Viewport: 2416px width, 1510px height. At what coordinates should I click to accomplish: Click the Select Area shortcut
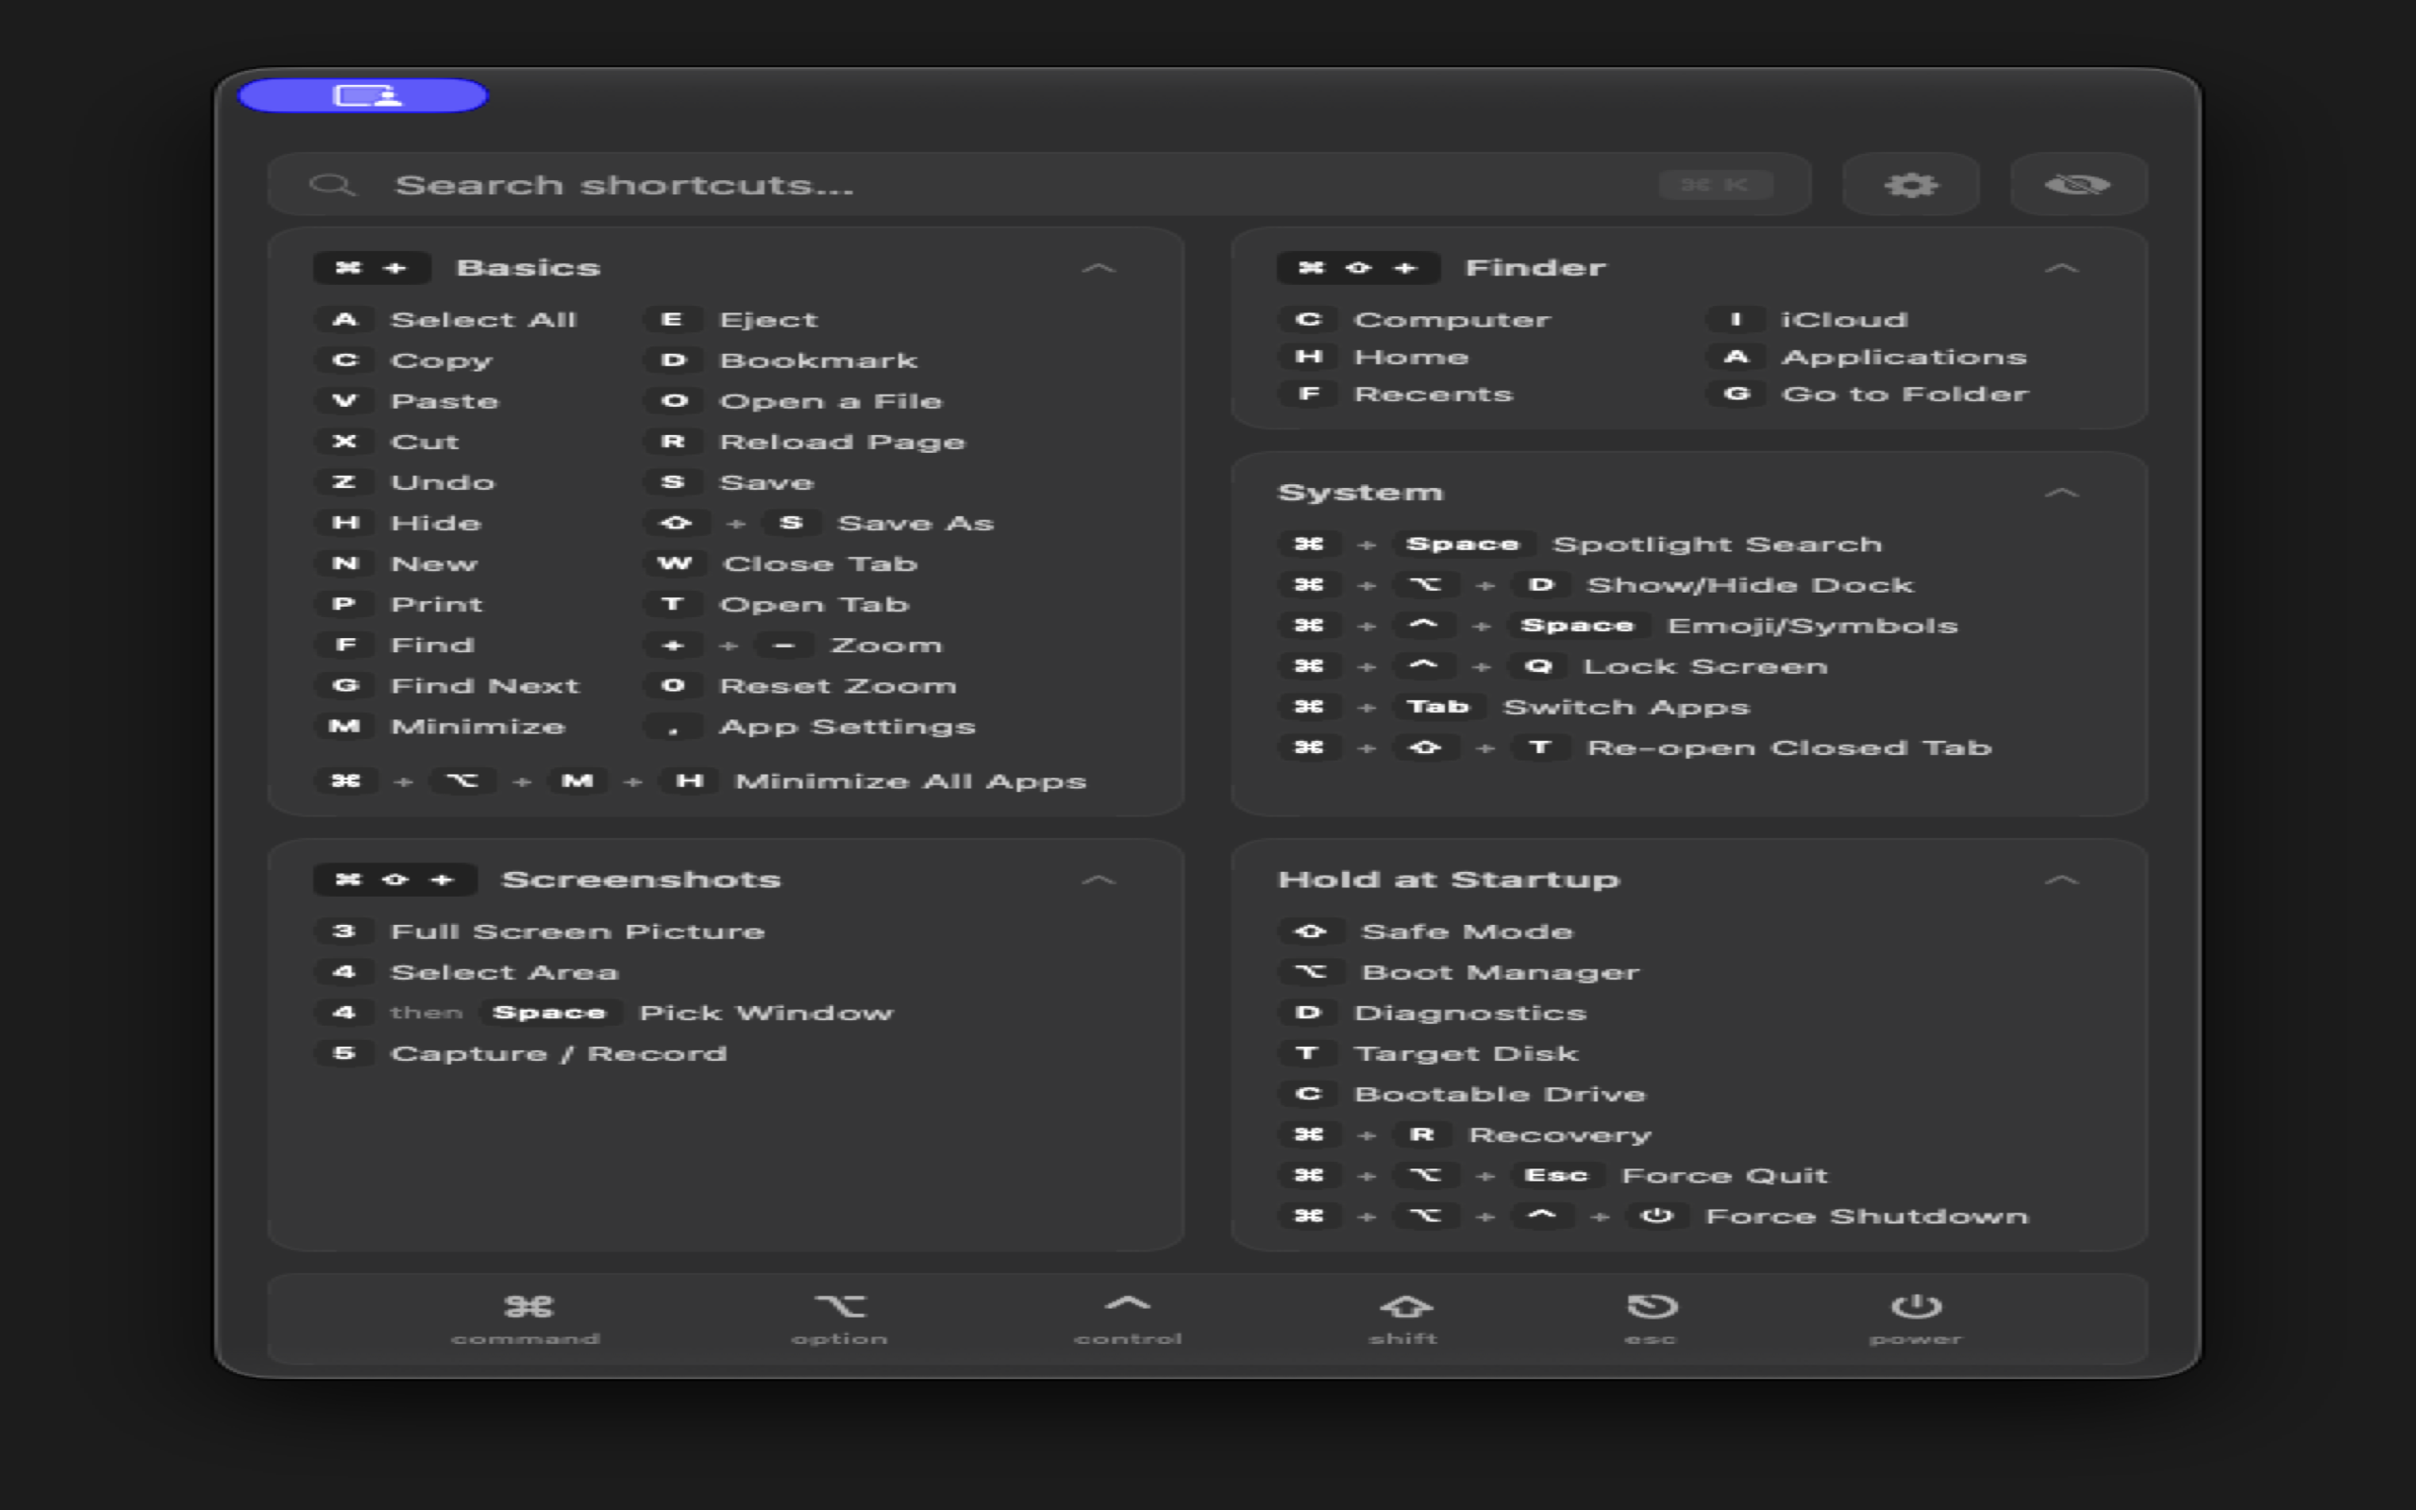tap(467, 973)
